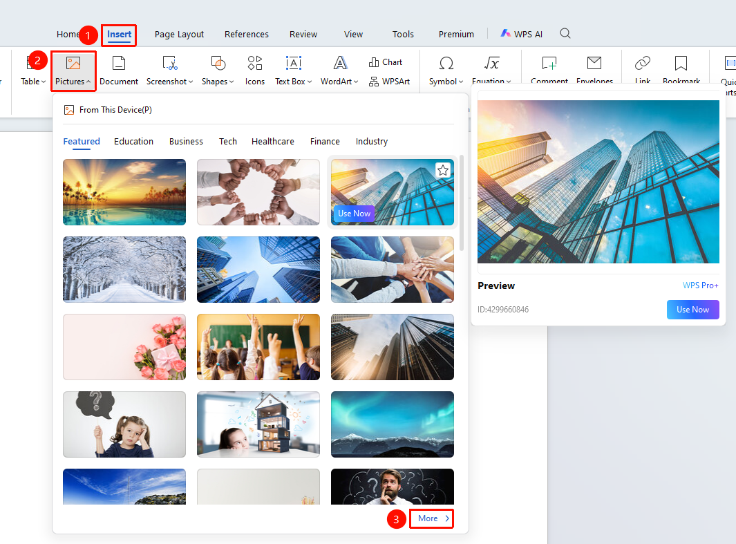Screen dimensions: 736x544
Task: Expand the Screenshot dropdown arrow
Action: click(x=191, y=82)
